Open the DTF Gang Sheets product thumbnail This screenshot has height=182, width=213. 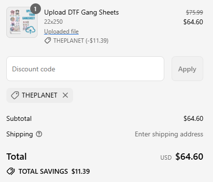22,22
